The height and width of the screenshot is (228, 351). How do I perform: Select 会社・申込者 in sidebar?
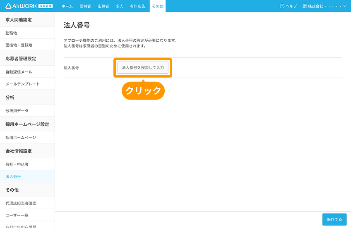point(27,164)
